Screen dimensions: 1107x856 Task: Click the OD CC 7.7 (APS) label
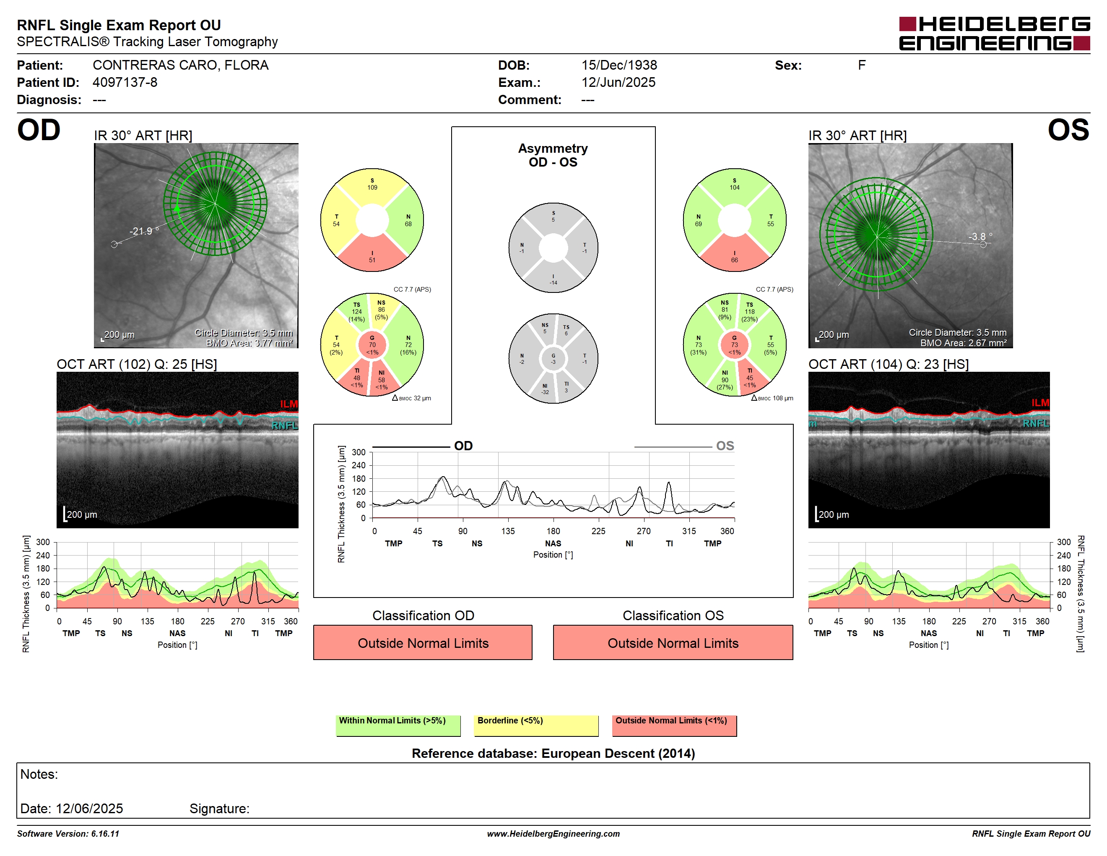[412, 289]
